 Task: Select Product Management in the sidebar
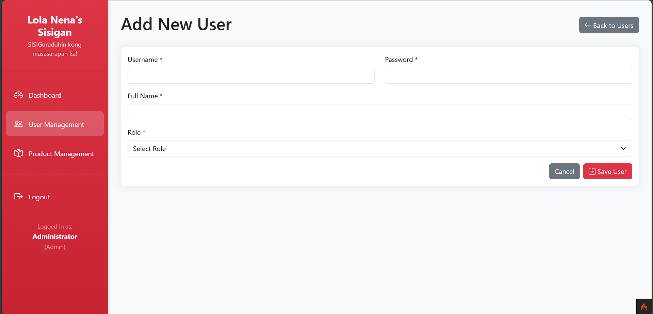tap(61, 154)
